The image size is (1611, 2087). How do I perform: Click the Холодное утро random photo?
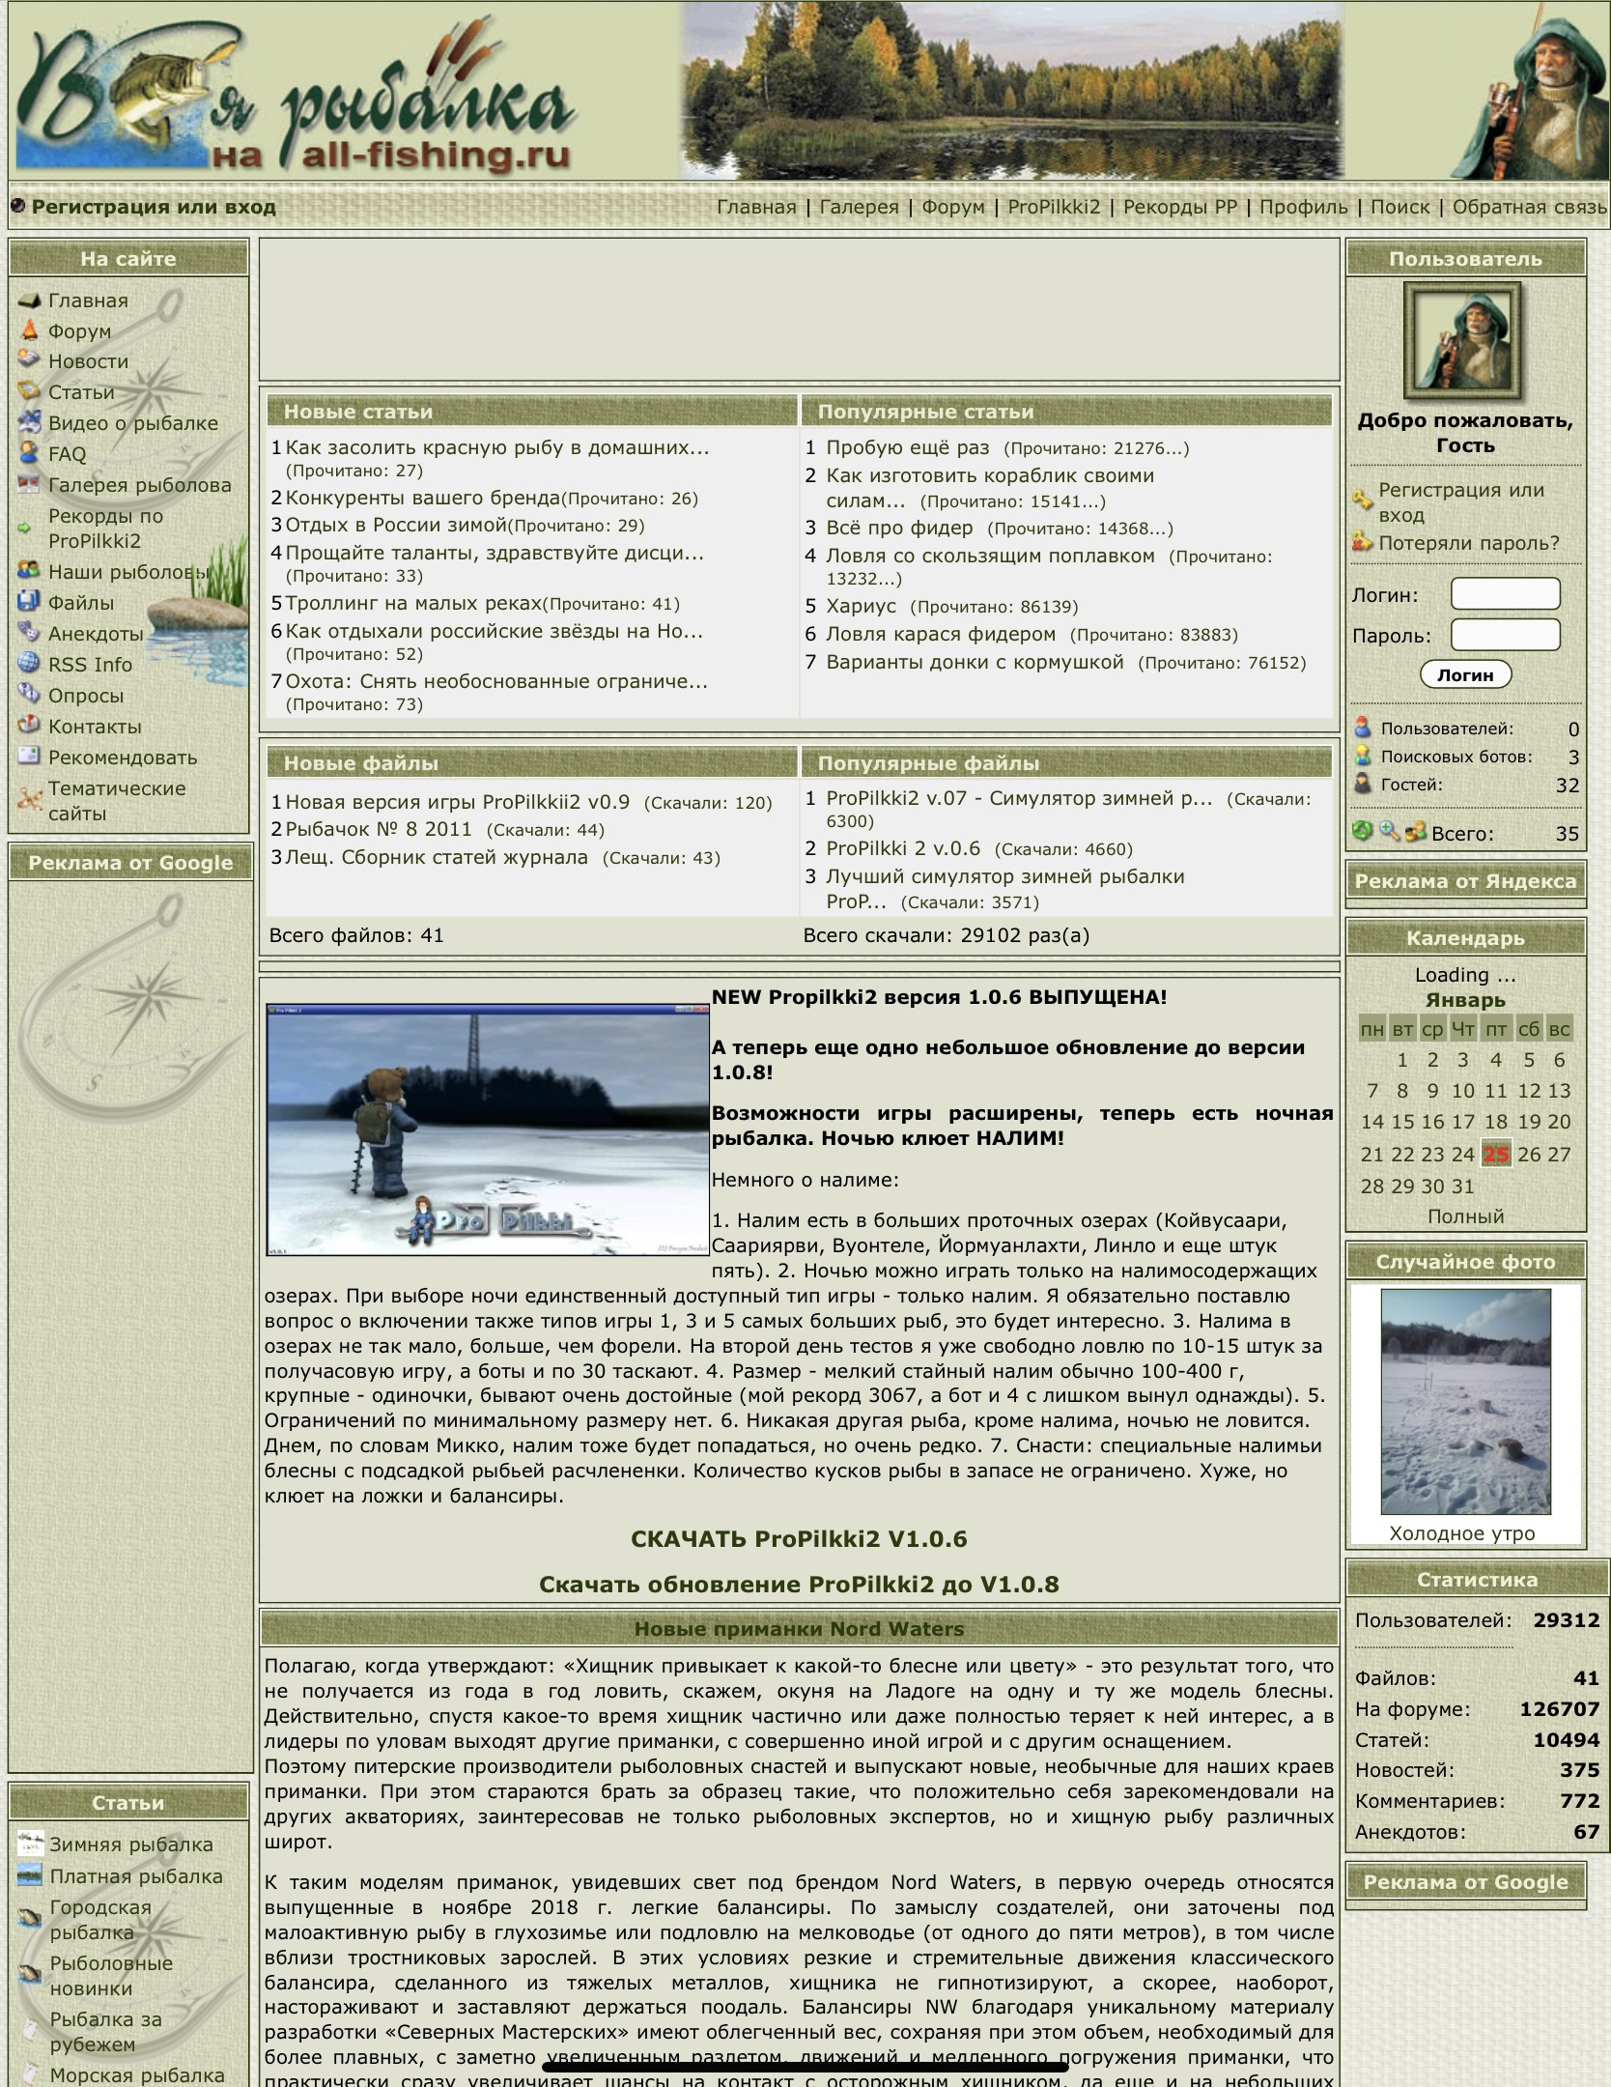click(x=1465, y=1401)
